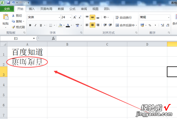Apply percent style
The height and width of the screenshot is (119, 177).
(150, 25)
